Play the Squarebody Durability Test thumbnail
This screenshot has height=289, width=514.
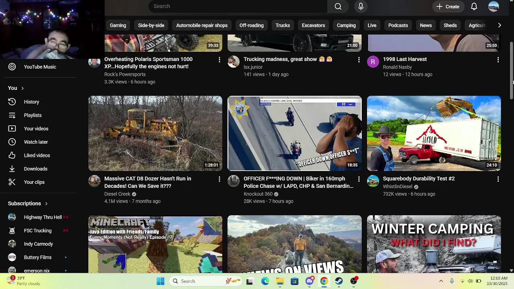pyautogui.click(x=434, y=133)
